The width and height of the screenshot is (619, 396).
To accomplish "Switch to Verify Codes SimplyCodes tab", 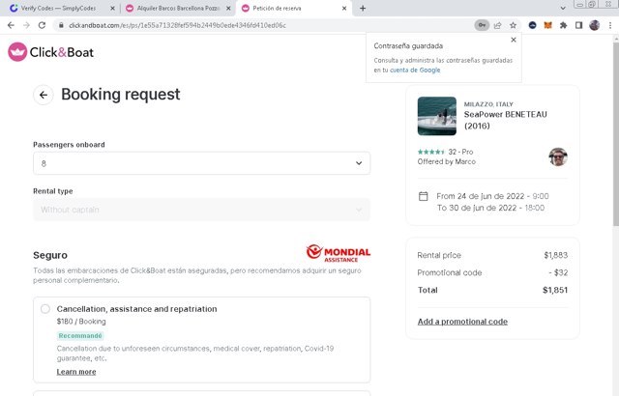I will tap(58, 8).
